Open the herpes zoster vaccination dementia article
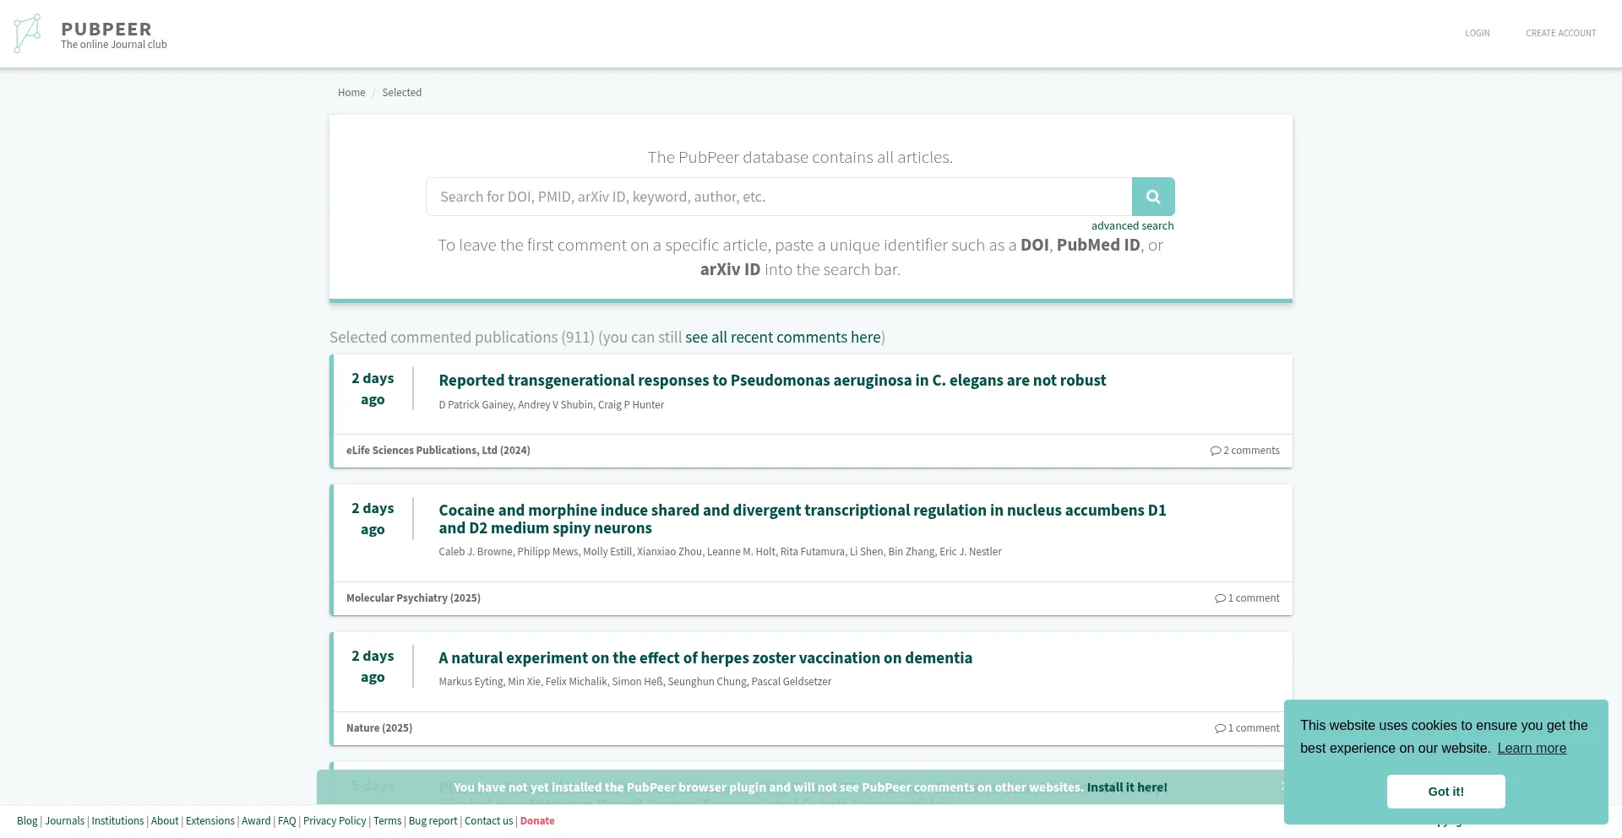 pyautogui.click(x=705, y=657)
